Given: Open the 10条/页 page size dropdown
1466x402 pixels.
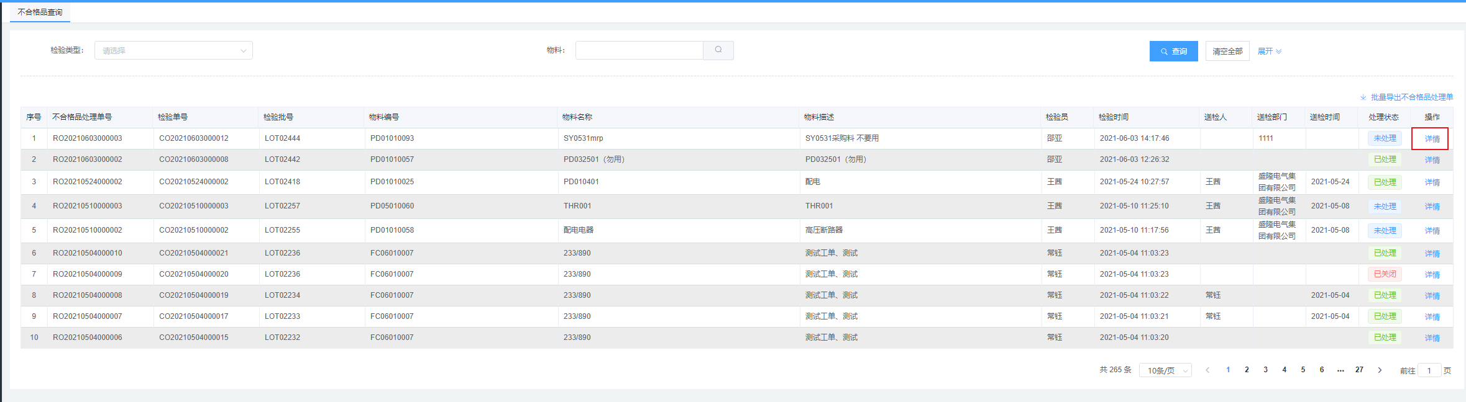Looking at the screenshot, I should [x=1165, y=370].
